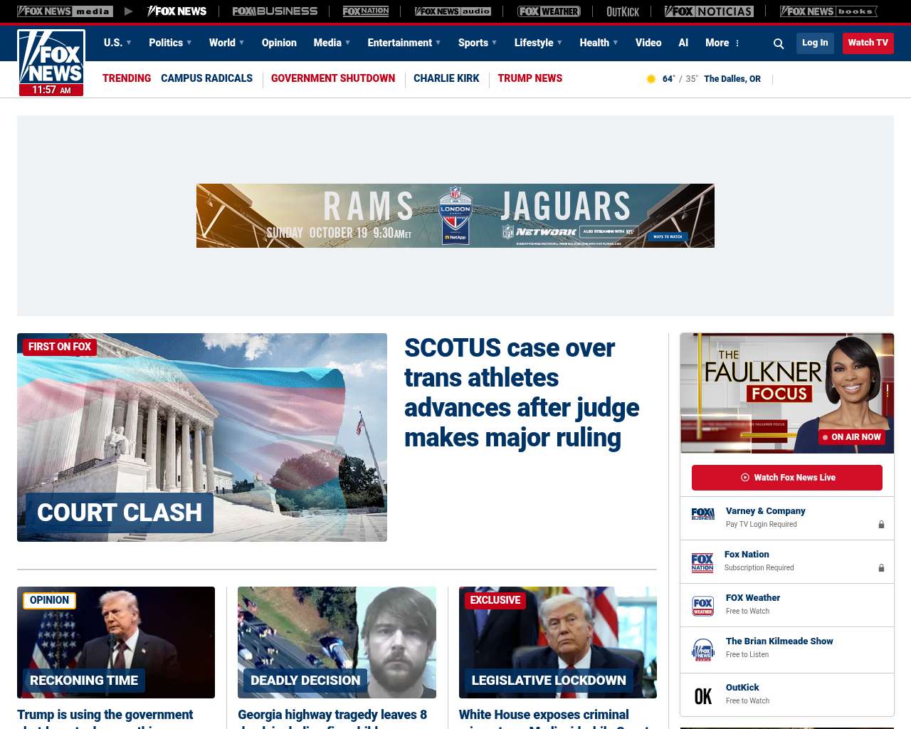Viewport: 911px width, 729px height.
Task: Click the Fox Weather icon in watch list
Action: point(703,606)
